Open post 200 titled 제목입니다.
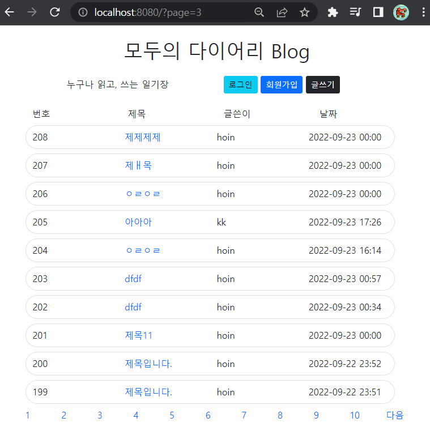The width and height of the screenshot is (430, 435). (x=148, y=364)
